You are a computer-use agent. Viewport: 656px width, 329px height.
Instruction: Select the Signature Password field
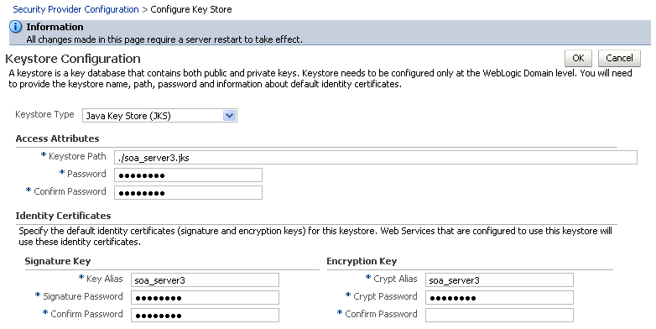click(205, 298)
